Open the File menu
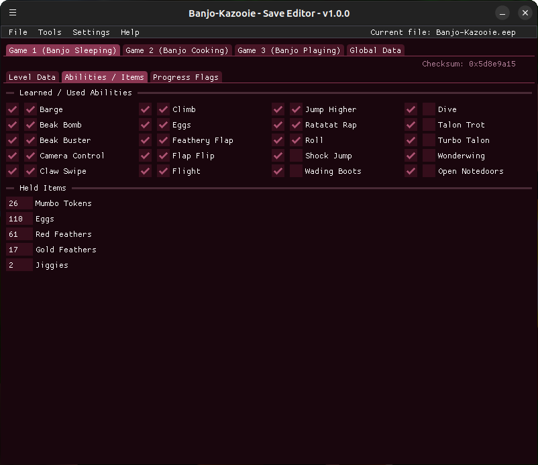538x465 pixels. pos(18,32)
